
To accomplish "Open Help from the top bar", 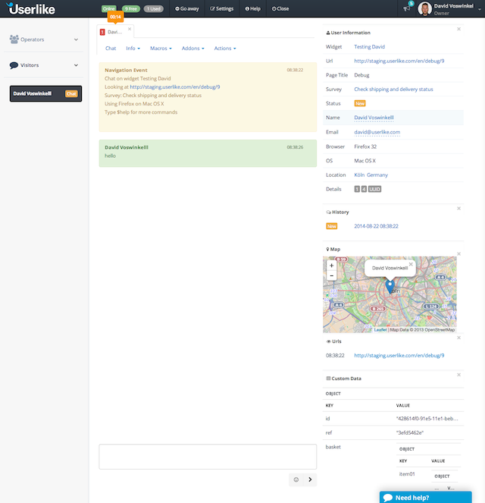I will (253, 8).
